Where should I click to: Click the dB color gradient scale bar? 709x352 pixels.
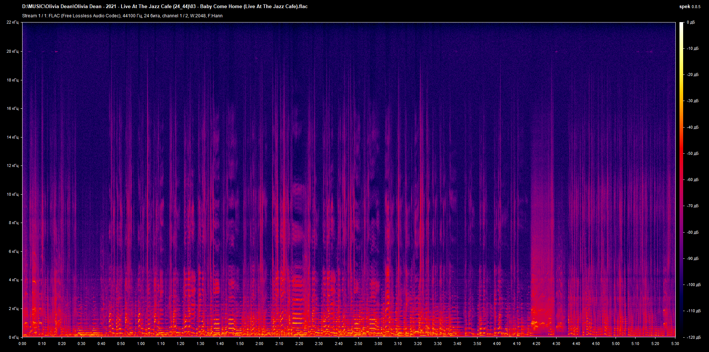(681, 180)
